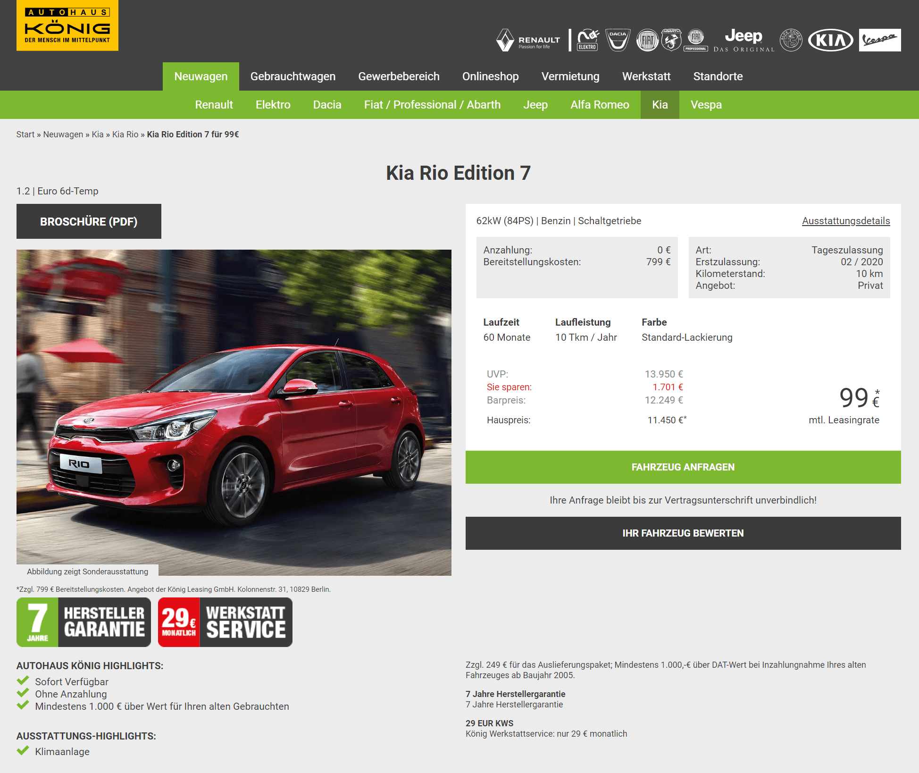Click the Alfa Romeo emblem
The image size is (919, 773).
[791, 40]
